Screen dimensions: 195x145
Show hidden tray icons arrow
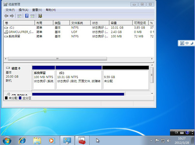151,141
